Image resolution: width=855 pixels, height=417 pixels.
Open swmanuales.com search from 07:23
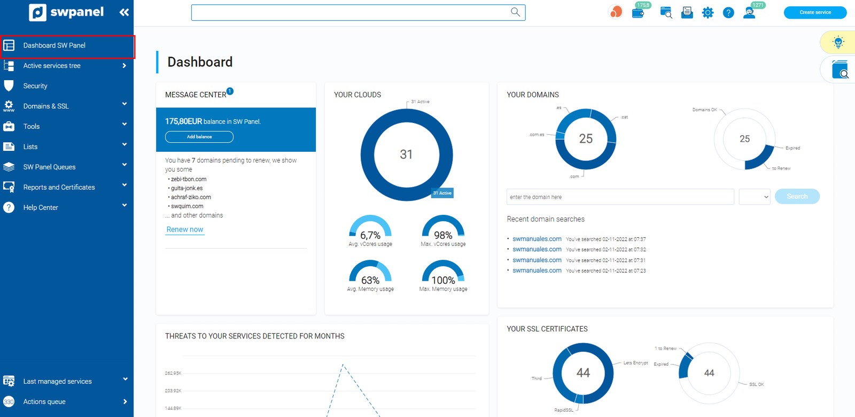click(x=537, y=271)
